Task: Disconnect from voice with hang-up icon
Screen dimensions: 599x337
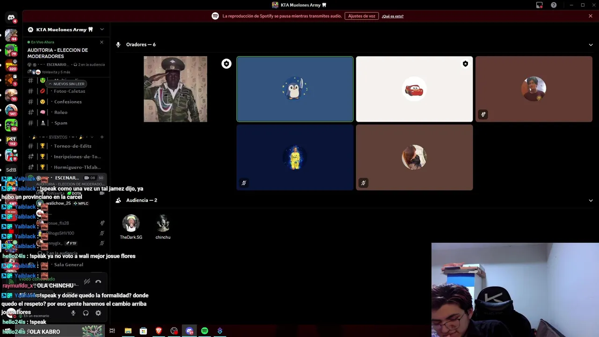Action: point(98,282)
